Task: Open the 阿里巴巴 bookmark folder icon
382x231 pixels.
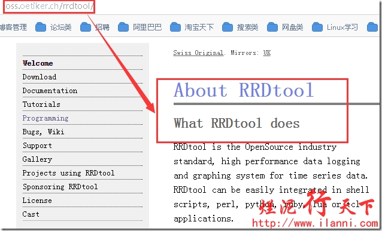Action: click(x=123, y=27)
